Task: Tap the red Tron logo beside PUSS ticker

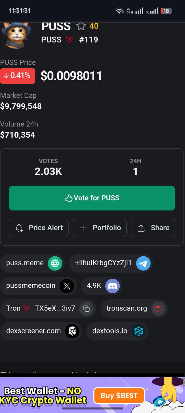Action: (x=69, y=40)
